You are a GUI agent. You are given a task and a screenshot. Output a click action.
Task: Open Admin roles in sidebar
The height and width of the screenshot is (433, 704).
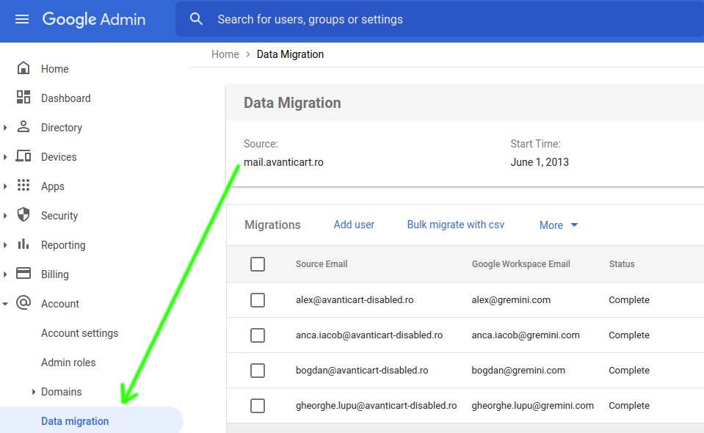[x=68, y=362]
